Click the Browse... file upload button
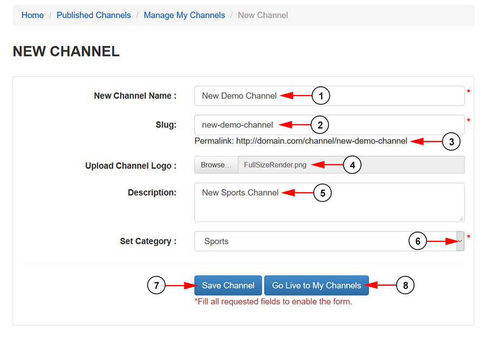 point(216,165)
